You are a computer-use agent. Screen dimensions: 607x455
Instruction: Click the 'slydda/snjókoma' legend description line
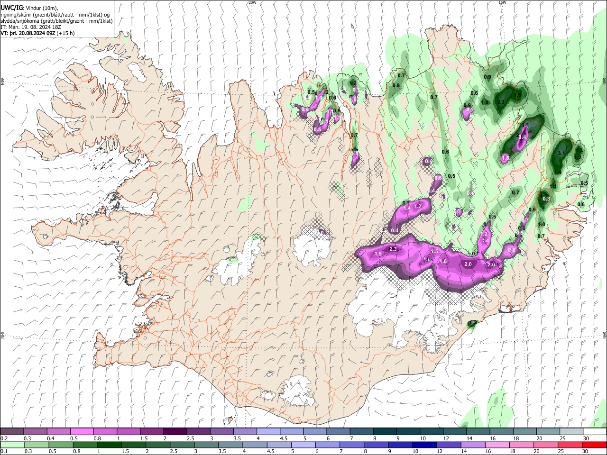point(56,21)
